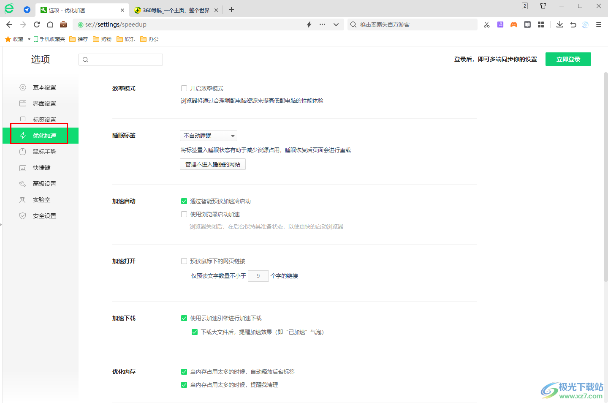Click the 360 browser logo icon
608x403 pixels.
pos(9,8)
